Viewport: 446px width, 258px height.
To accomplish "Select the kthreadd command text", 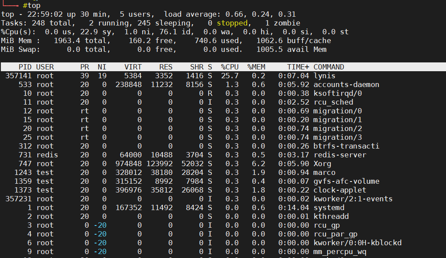I will click(331, 217).
